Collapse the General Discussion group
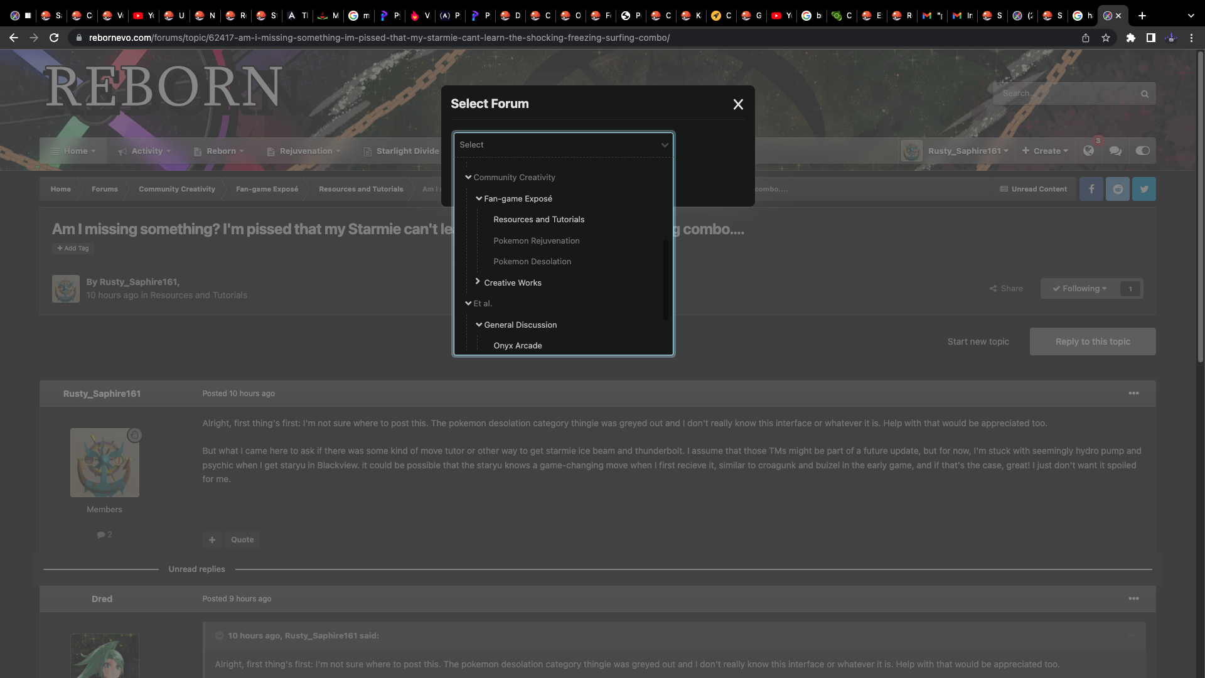 (x=479, y=325)
